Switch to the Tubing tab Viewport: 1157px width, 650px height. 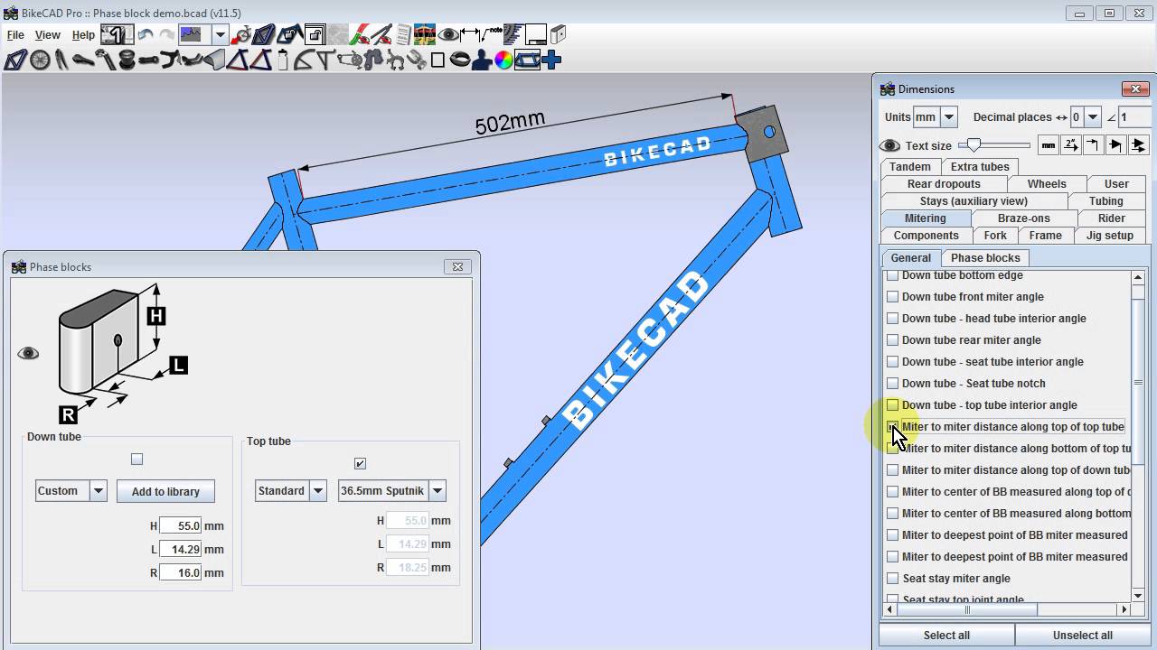[1105, 200]
